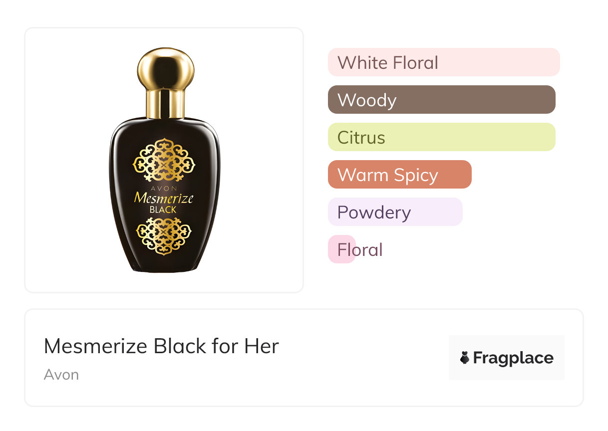The image size is (608, 431).
Task: Click the gold collar on bottle neck
Action: pos(165,103)
